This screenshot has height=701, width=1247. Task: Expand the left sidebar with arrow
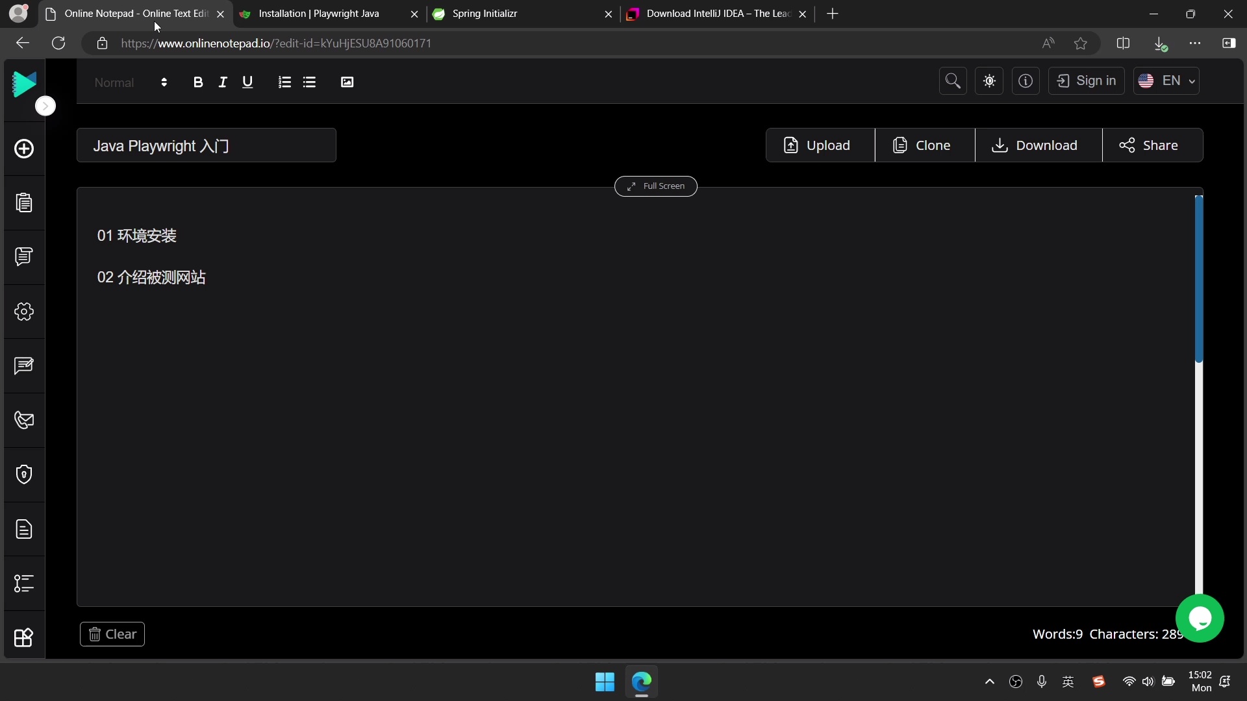click(45, 106)
